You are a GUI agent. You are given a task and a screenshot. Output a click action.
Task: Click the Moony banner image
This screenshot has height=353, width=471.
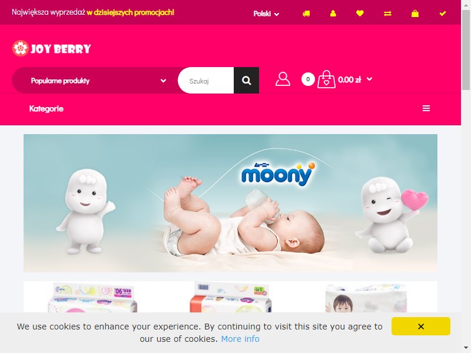(x=230, y=203)
